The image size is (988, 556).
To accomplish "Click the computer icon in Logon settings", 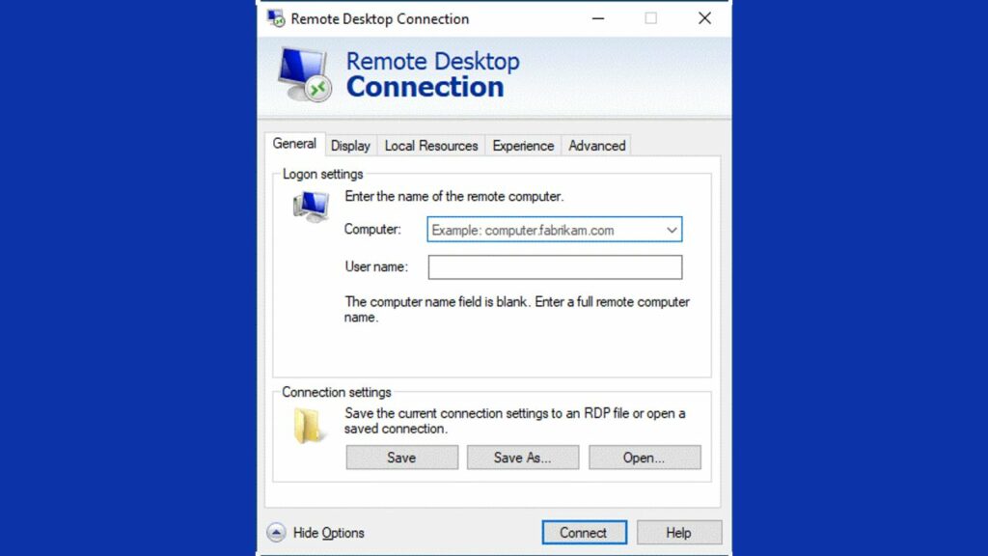I will tap(312, 207).
